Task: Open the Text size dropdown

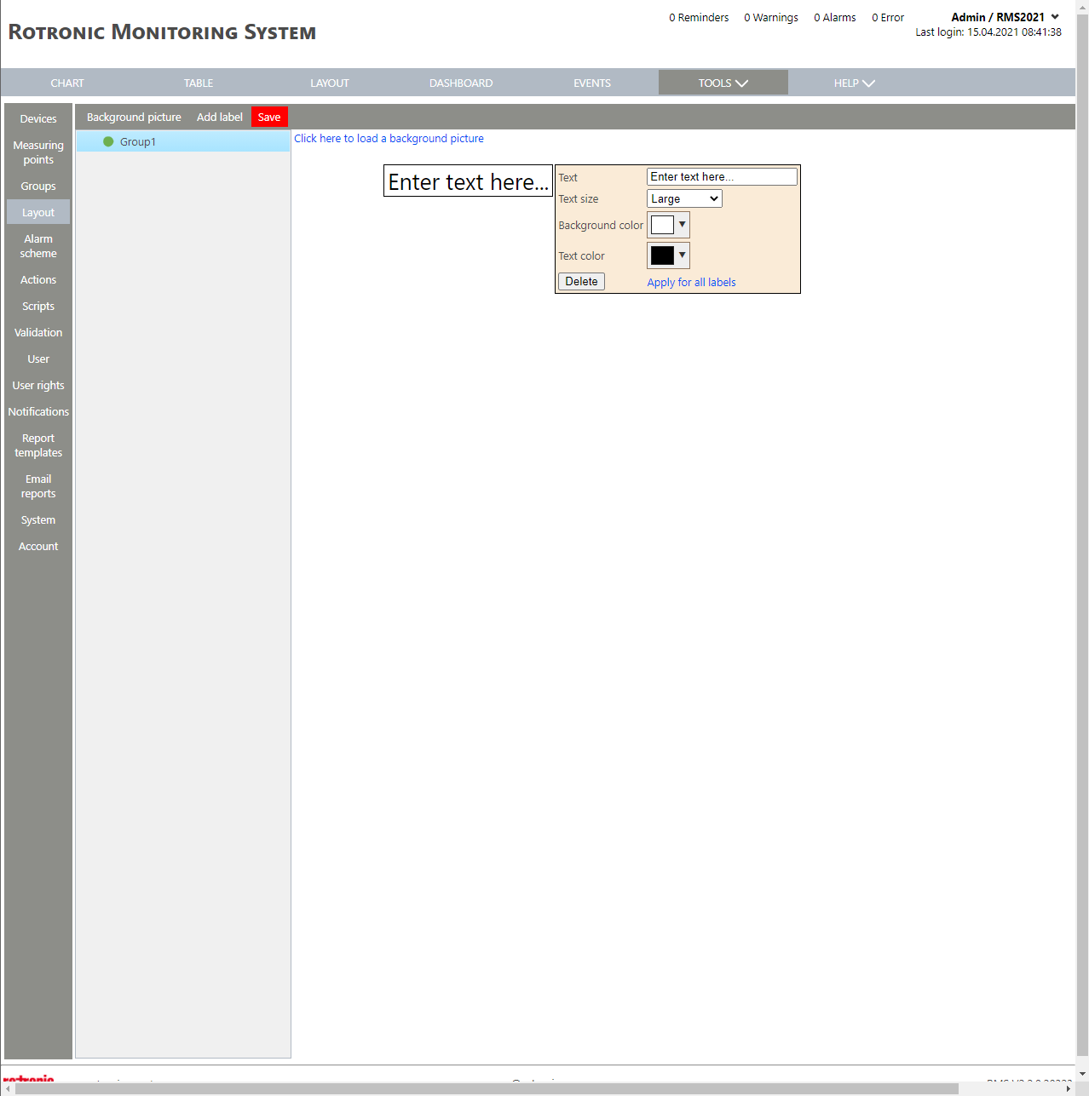Action: click(x=684, y=198)
